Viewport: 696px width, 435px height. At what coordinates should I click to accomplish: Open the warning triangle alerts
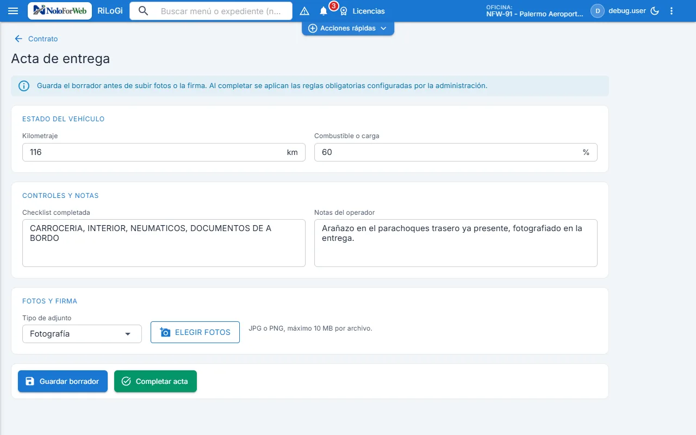pos(304,11)
